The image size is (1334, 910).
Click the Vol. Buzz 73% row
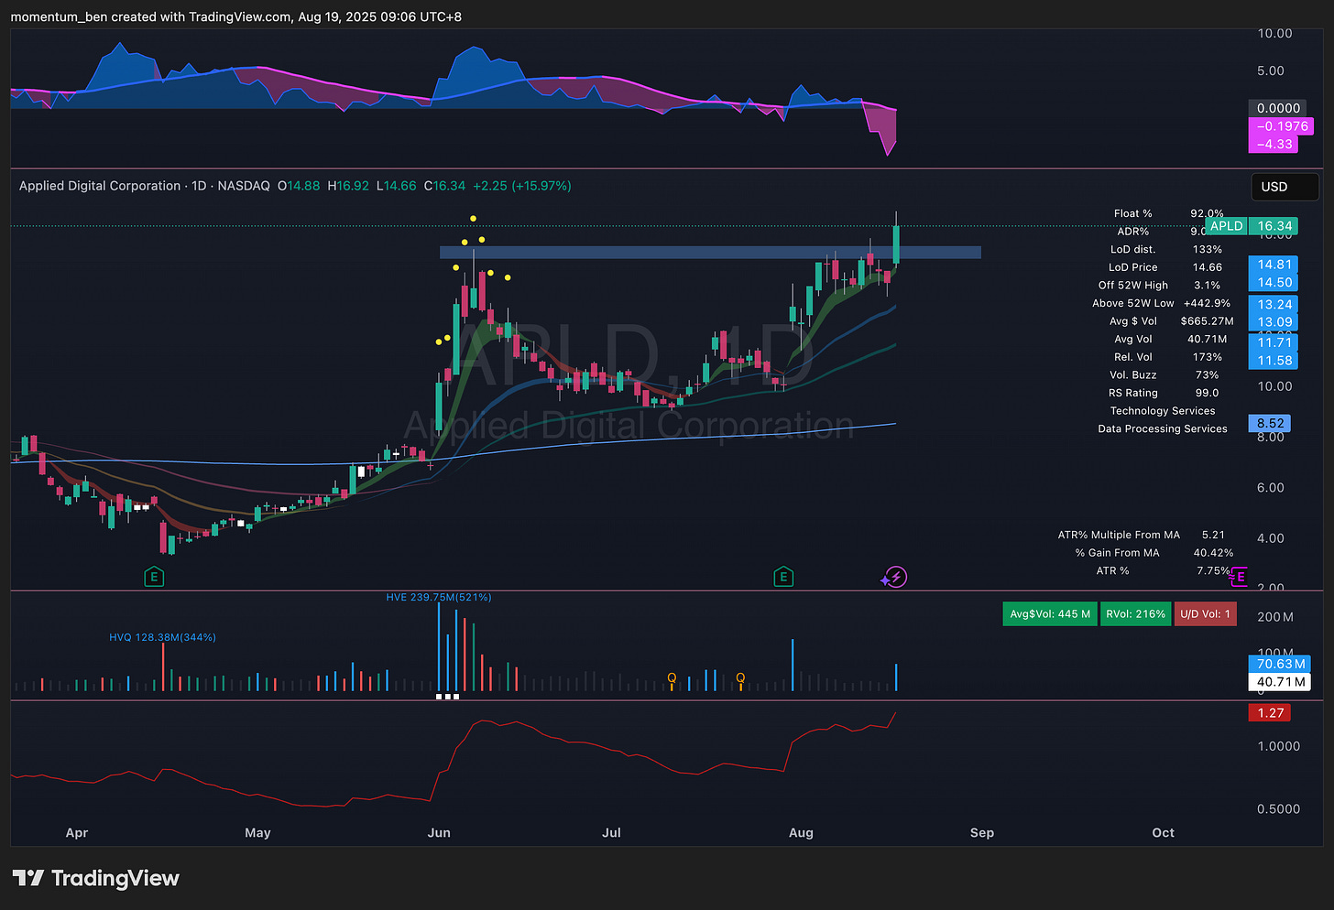(x=1164, y=375)
